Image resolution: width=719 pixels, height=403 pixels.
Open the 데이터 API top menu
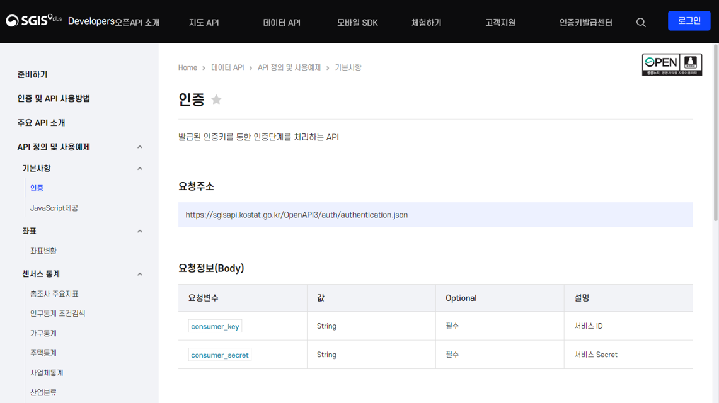[x=282, y=23]
